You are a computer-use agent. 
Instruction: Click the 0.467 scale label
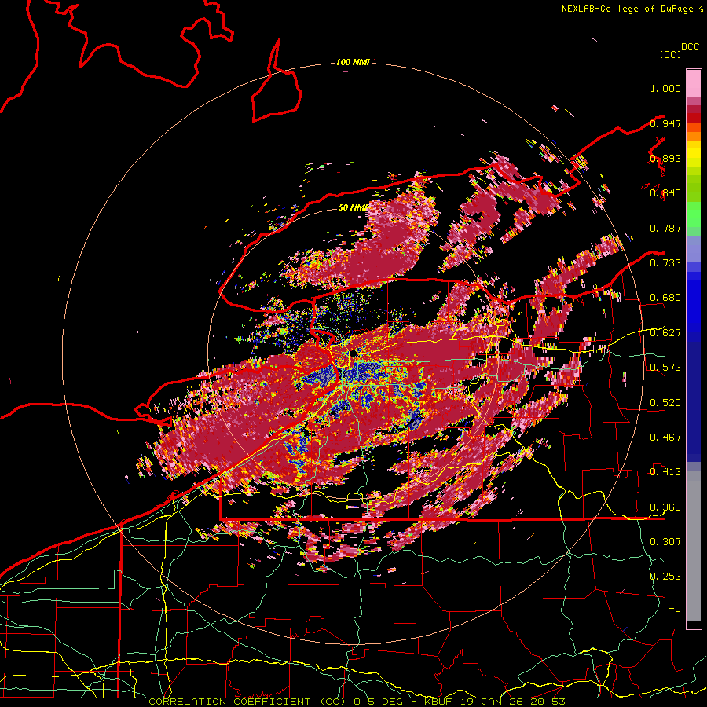coord(665,437)
